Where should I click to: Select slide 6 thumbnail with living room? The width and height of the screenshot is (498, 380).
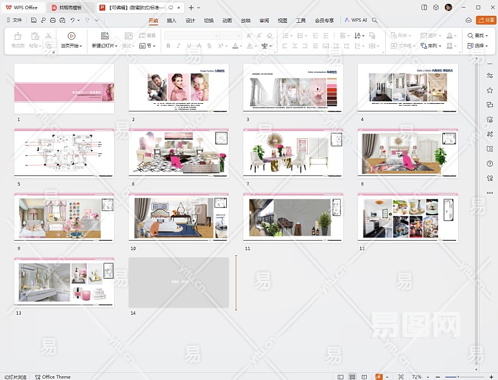(x=179, y=154)
